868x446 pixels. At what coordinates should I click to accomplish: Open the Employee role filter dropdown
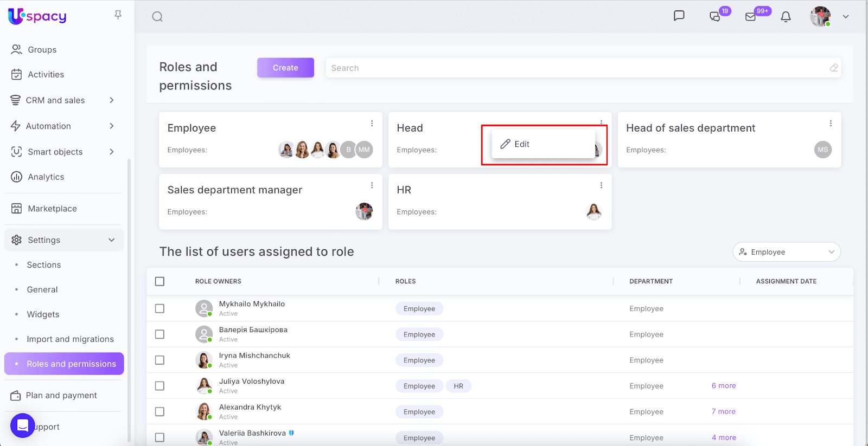tap(786, 252)
